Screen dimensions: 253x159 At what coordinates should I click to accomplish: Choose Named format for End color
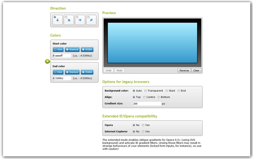coord(72,72)
